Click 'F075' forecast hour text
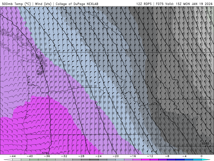Screen dimensions: 214x161 pos(160,4)
